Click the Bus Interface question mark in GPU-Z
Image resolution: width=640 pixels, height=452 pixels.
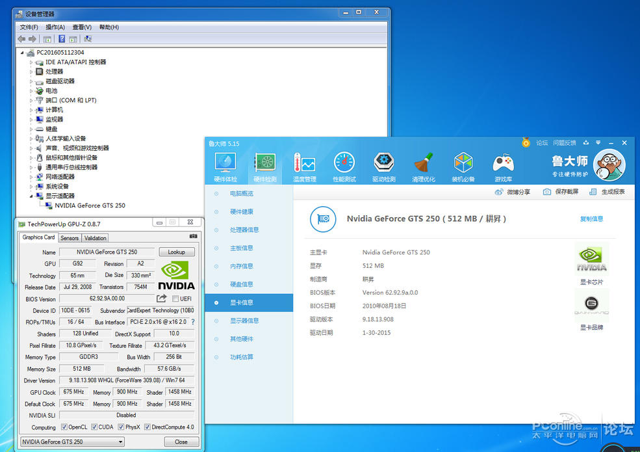pos(193,322)
